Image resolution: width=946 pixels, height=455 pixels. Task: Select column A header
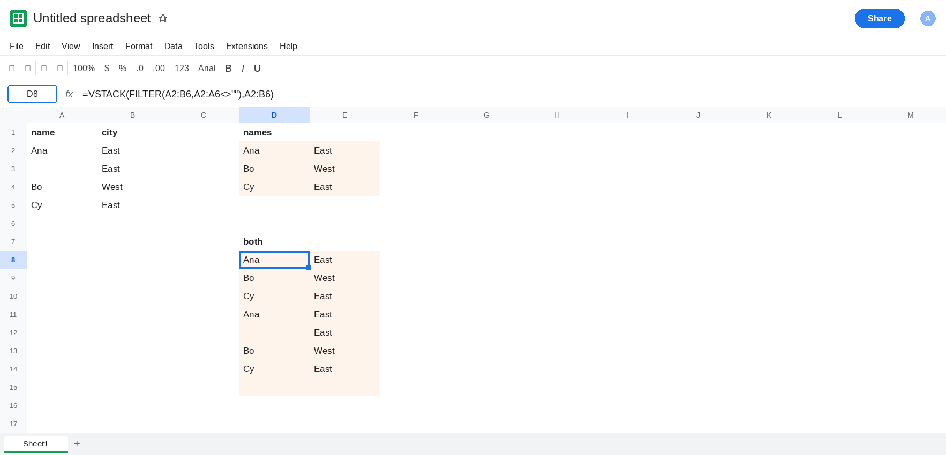[62, 115]
